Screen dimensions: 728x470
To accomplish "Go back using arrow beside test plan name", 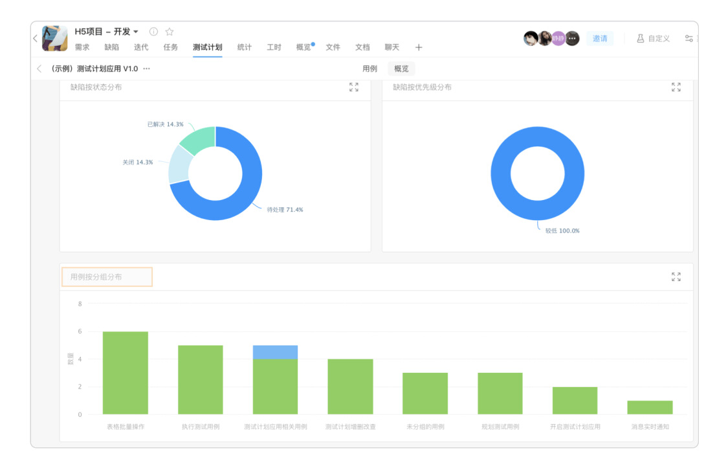I will pos(39,69).
